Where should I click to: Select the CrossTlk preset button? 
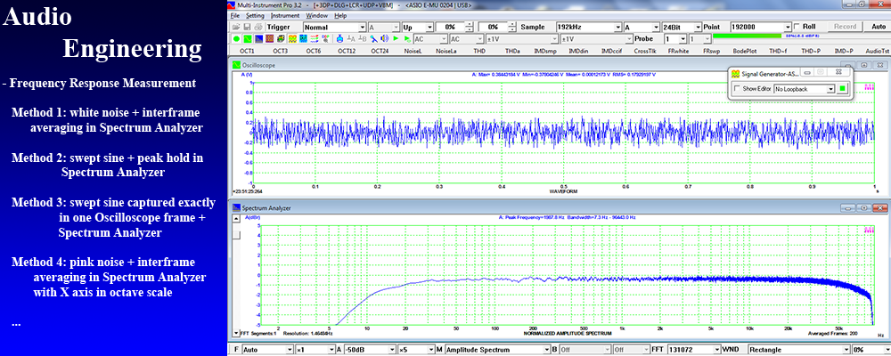[x=644, y=51]
